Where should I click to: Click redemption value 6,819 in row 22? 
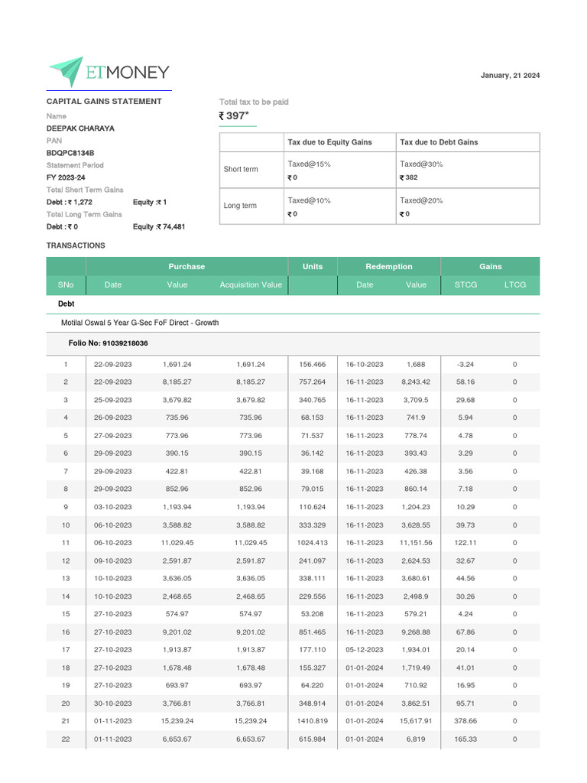point(416,739)
